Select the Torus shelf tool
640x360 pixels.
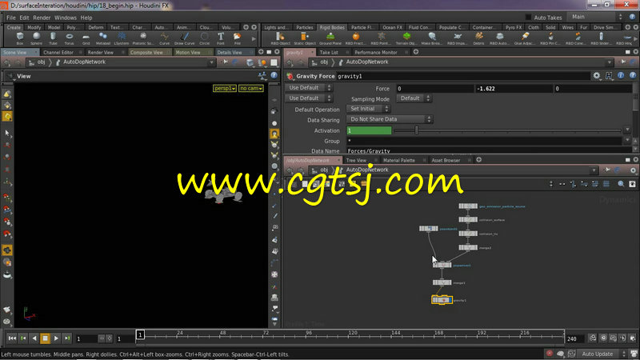click(x=70, y=38)
